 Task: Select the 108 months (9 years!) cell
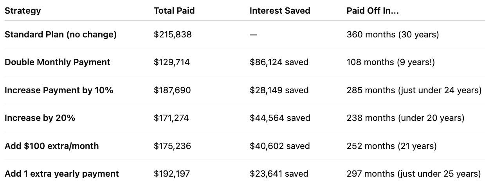[391, 62]
